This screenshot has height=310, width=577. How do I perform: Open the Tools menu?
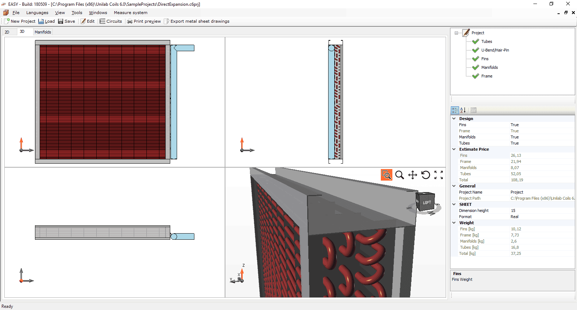(x=77, y=13)
